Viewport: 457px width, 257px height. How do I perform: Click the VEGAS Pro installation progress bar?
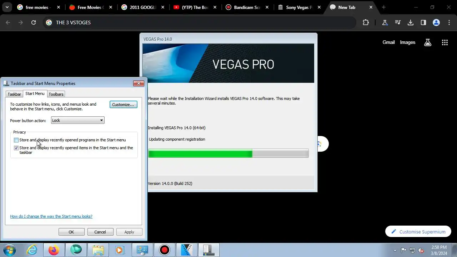pos(228,154)
